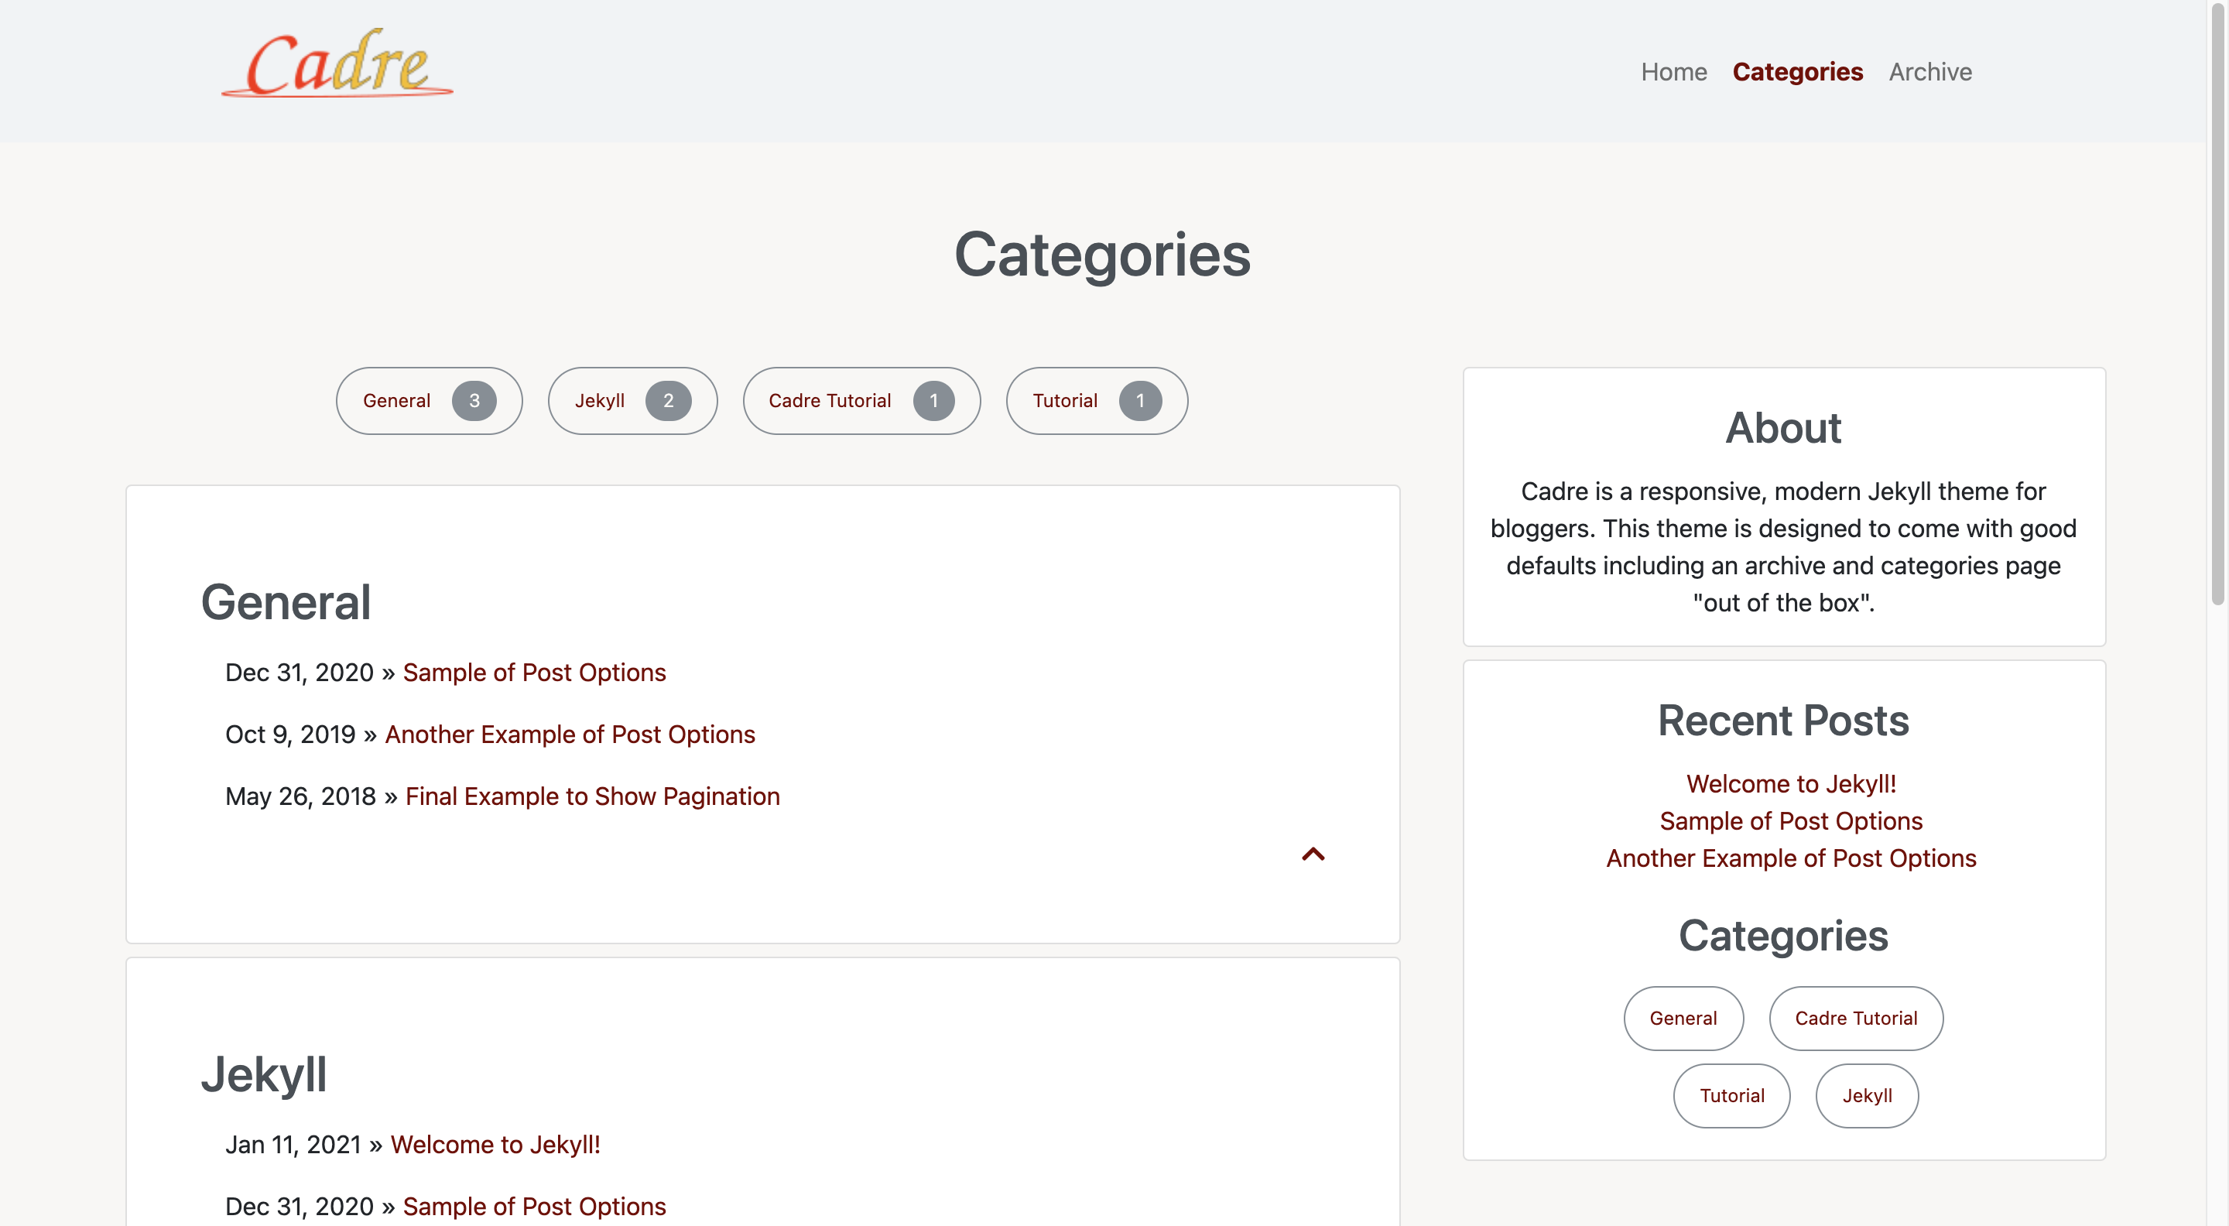The width and height of the screenshot is (2229, 1226).
Task: Click the Cadre logo
Action: (337, 63)
